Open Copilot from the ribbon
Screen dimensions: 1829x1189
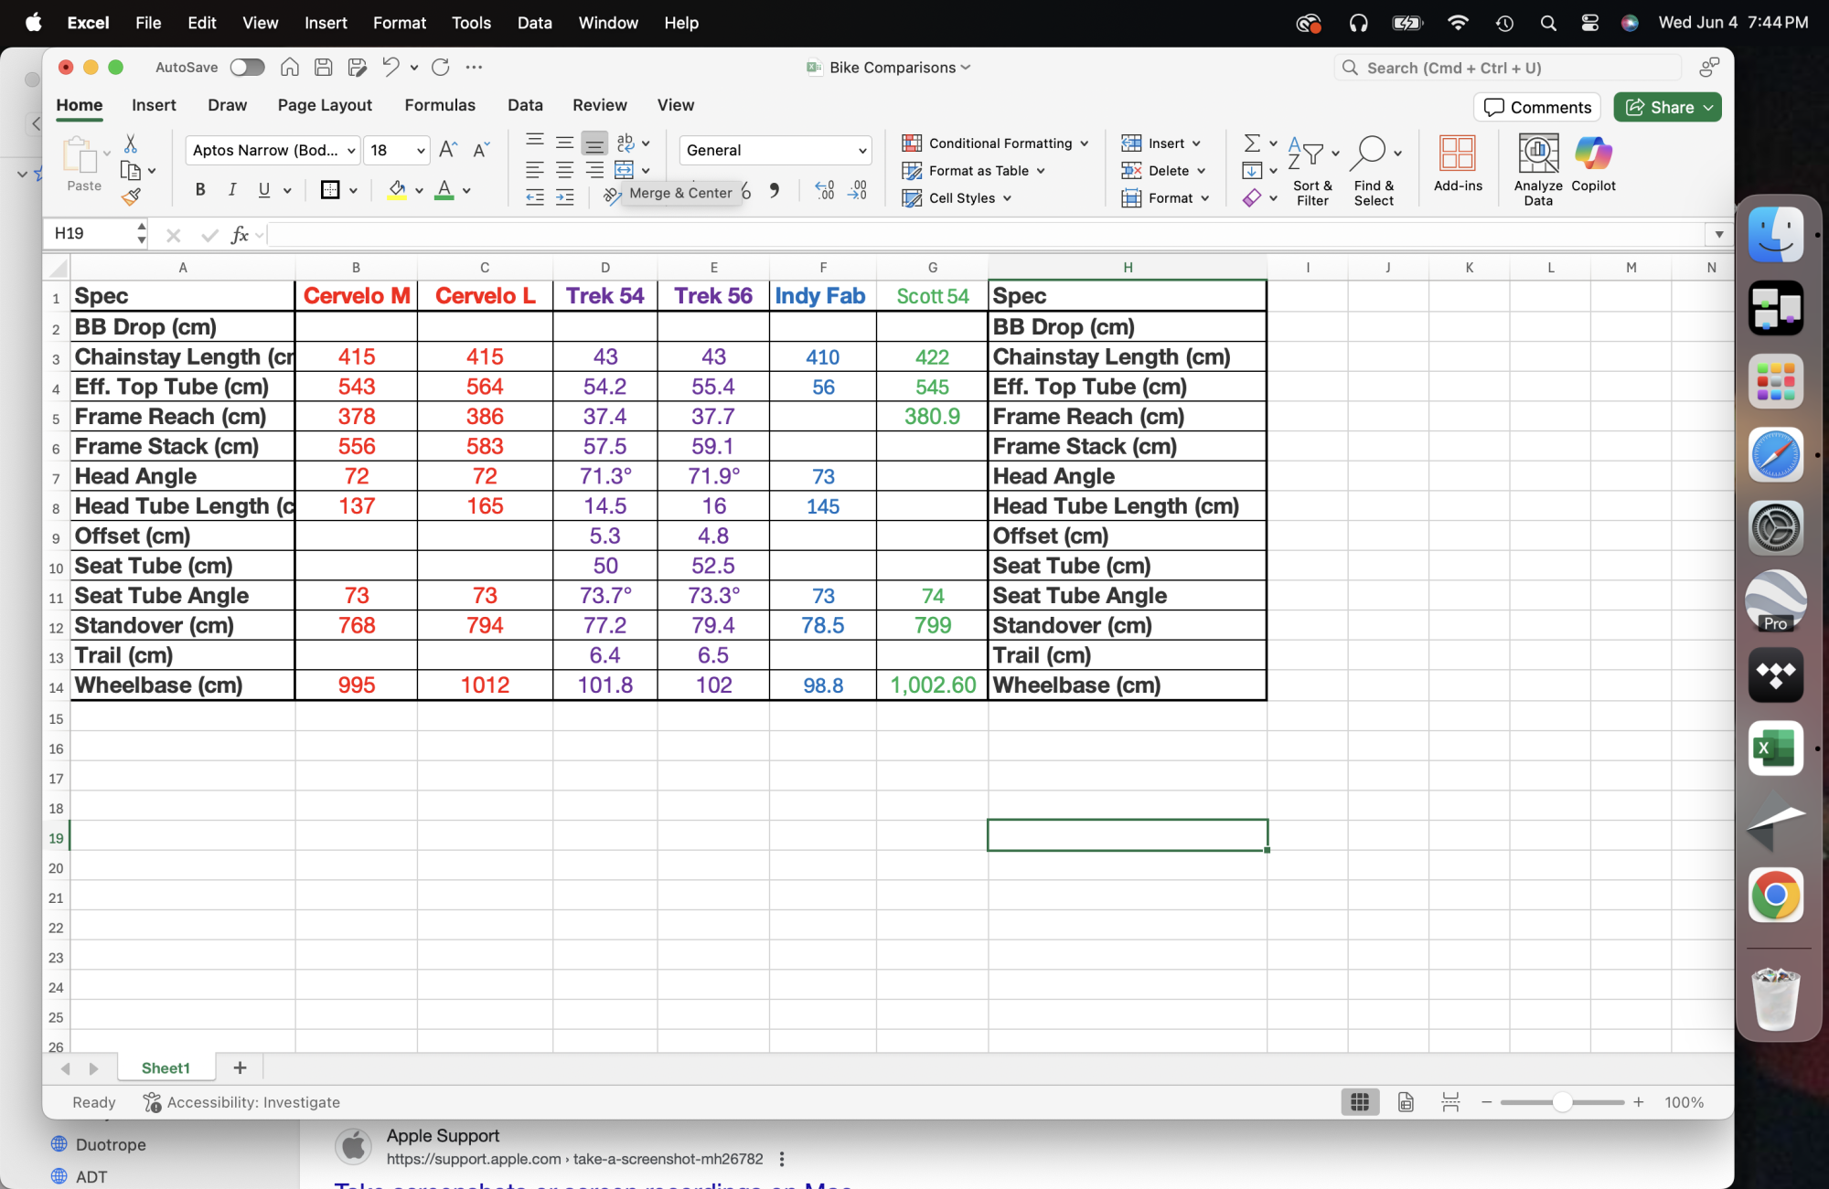click(x=1593, y=165)
